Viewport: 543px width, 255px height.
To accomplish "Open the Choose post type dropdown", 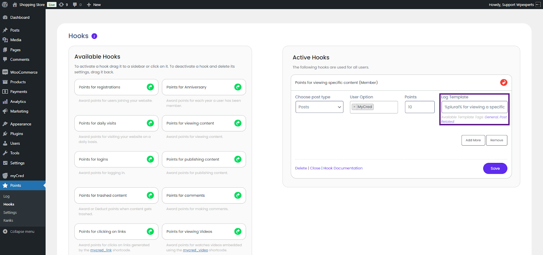I will pos(319,107).
